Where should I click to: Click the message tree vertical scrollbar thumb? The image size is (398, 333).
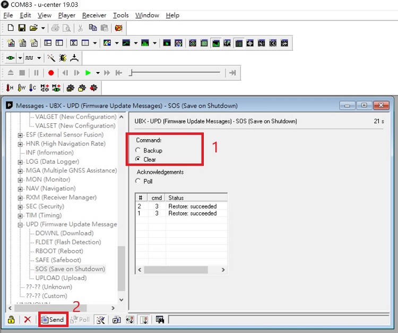(x=122, y=268)
